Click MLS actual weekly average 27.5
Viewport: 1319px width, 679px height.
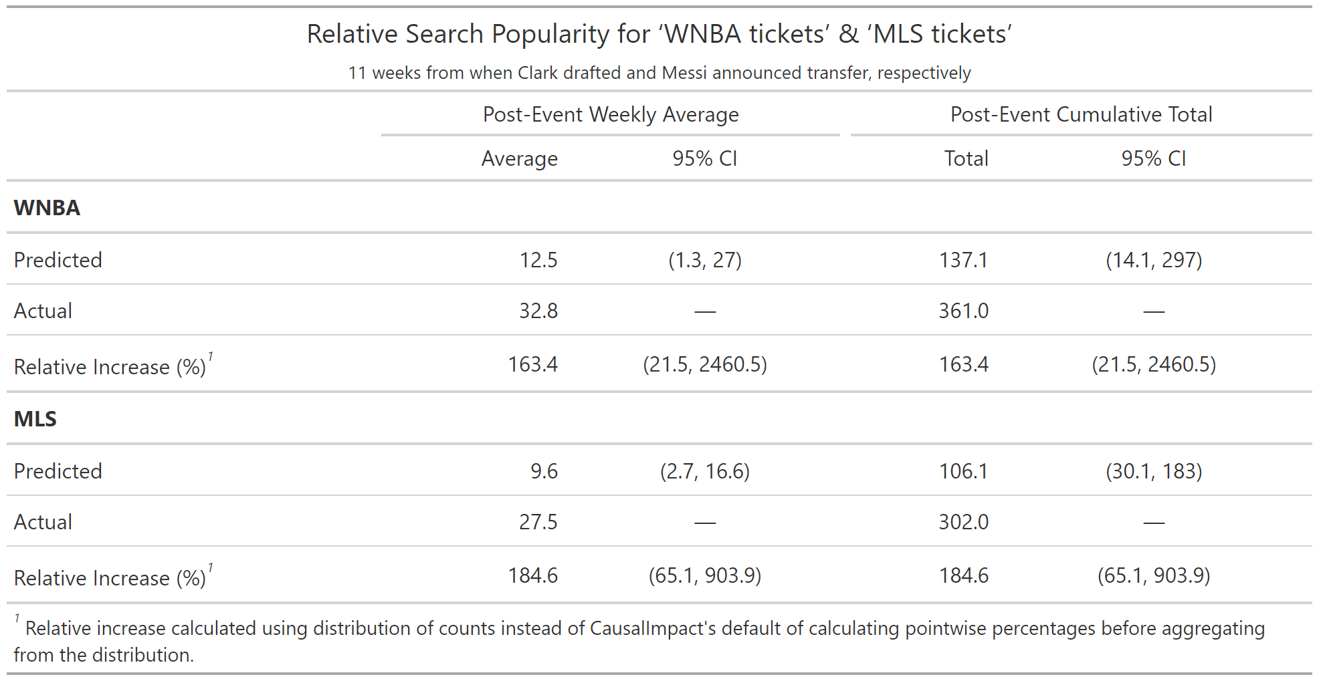click(538, 522)
